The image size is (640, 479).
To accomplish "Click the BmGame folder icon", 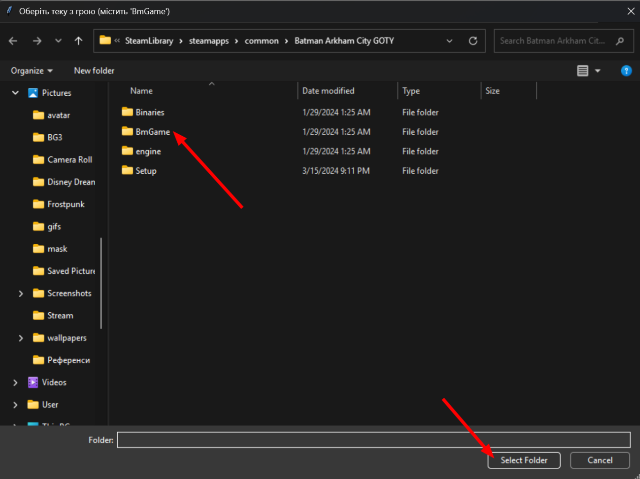I will click(127, 131).
